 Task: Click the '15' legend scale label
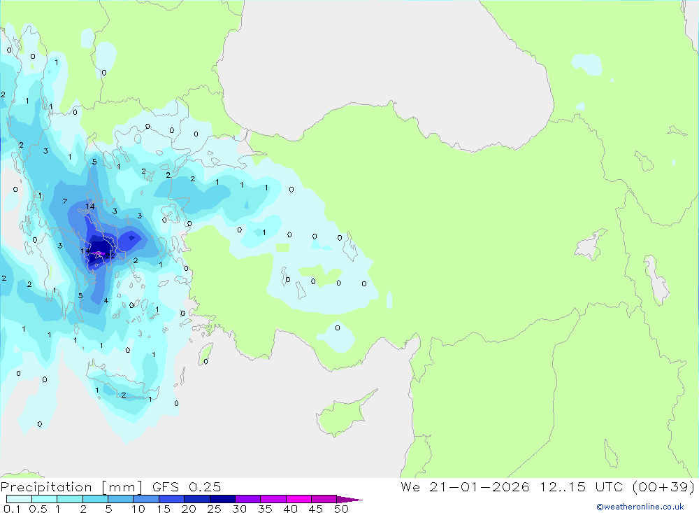point(164,509)
